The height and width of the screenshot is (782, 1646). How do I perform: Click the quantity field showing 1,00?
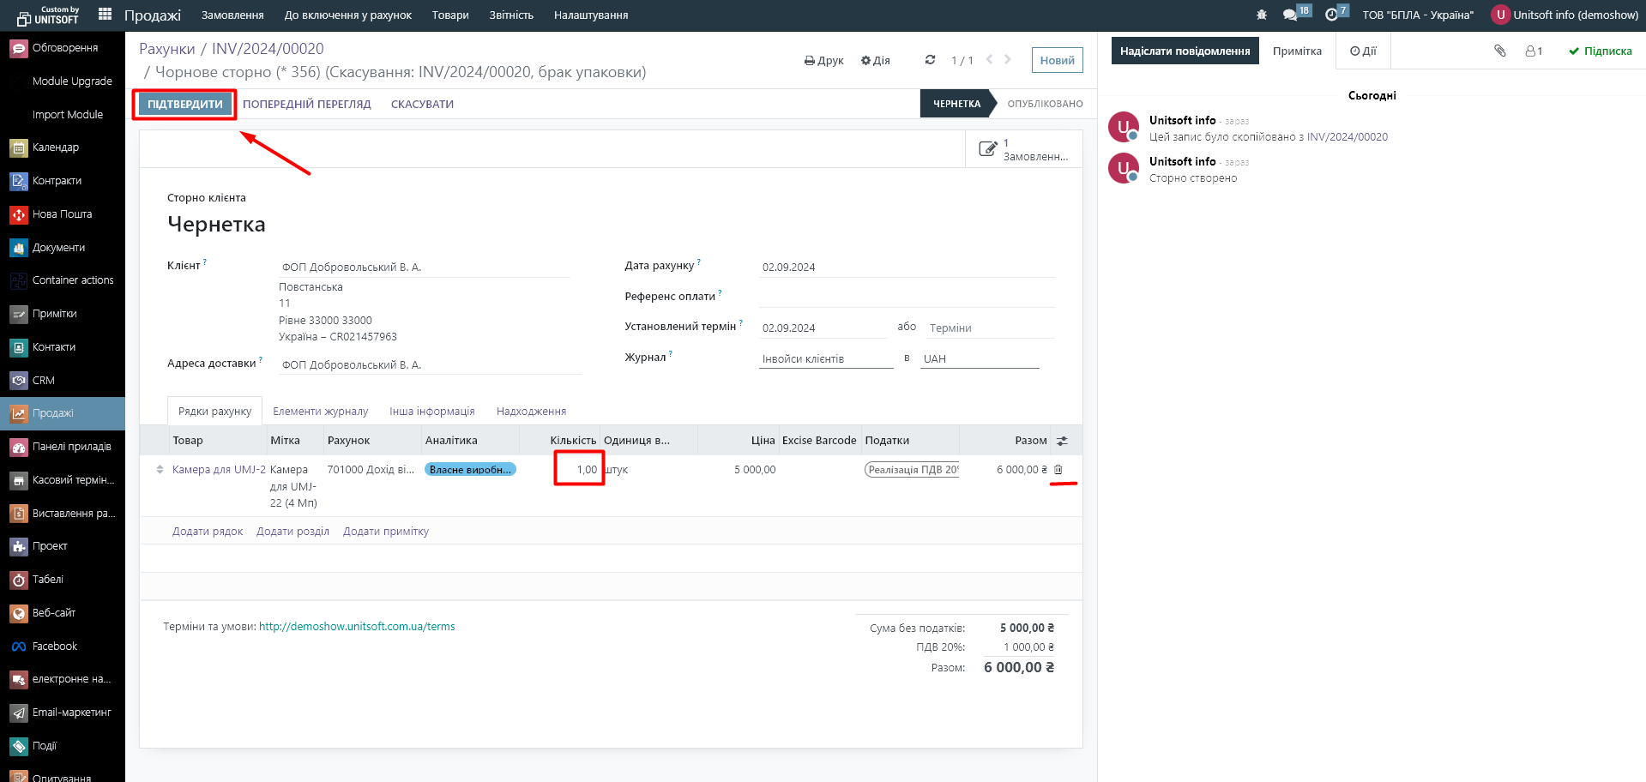[x=580, y=470]
